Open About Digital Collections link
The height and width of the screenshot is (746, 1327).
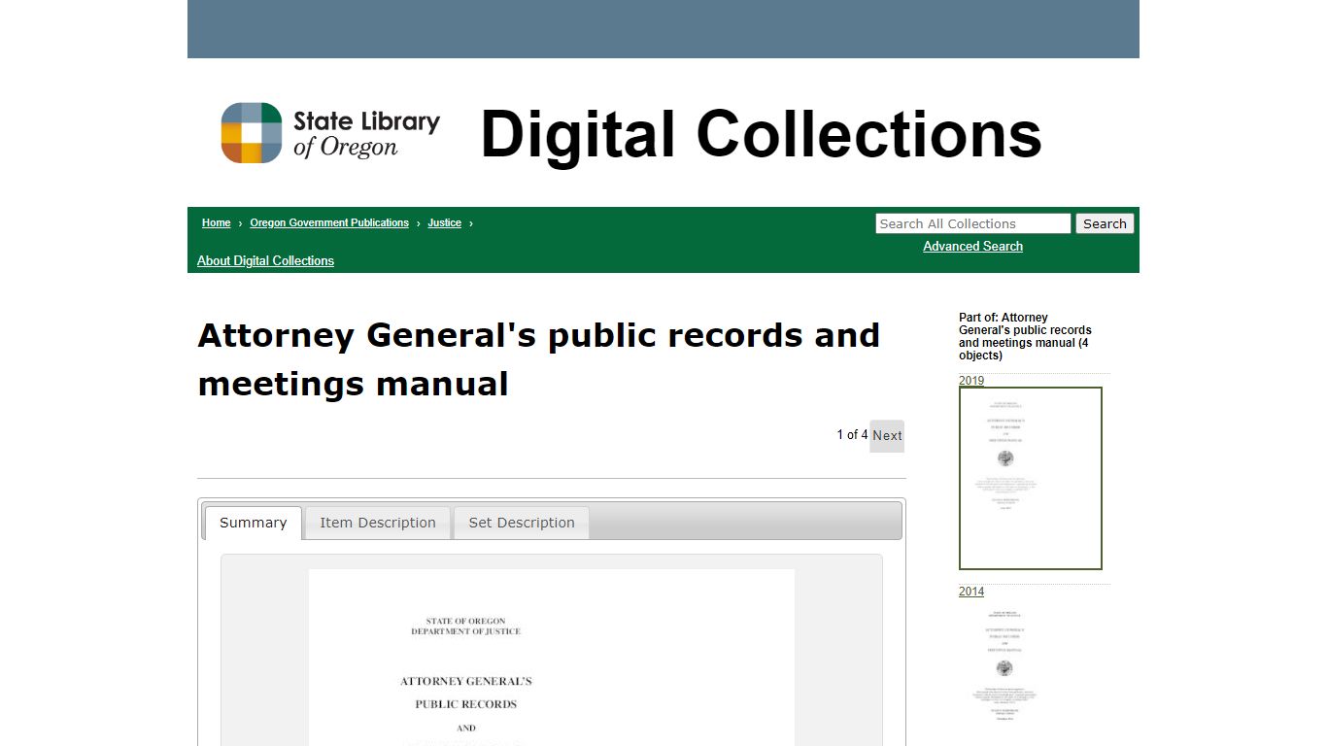[x=265, y=260]
